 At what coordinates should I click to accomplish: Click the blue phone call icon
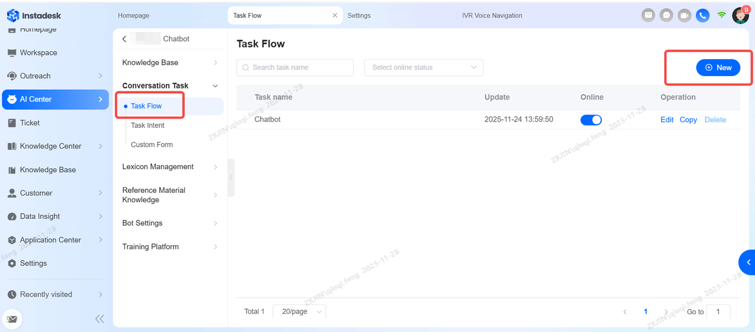[x=702, y=15]
